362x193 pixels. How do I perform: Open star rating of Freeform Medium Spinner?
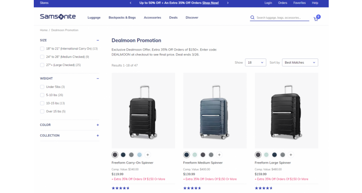pyautogui.click(x=192, y=188)
